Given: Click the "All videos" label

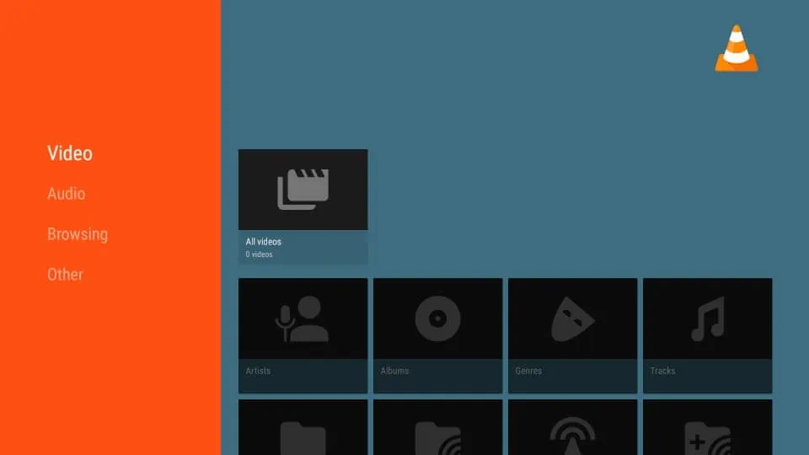Looking at the screenshot, I should 264,242.
